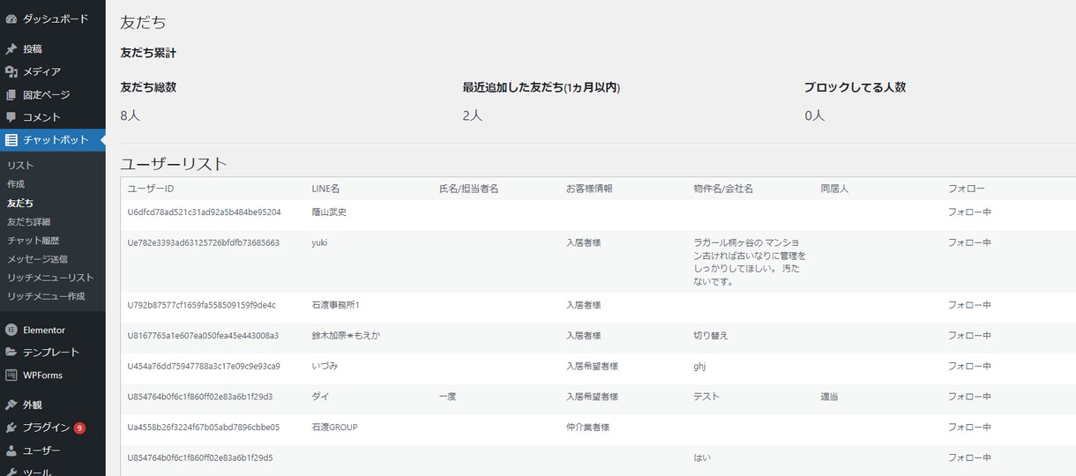Click LINE name 石渡GROUP

tap(334, 428)
